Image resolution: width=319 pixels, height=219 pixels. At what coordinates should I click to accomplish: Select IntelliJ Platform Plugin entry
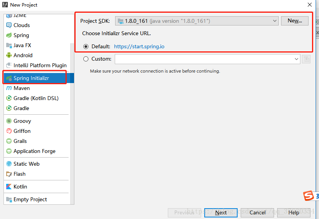(x=37, y=65)
